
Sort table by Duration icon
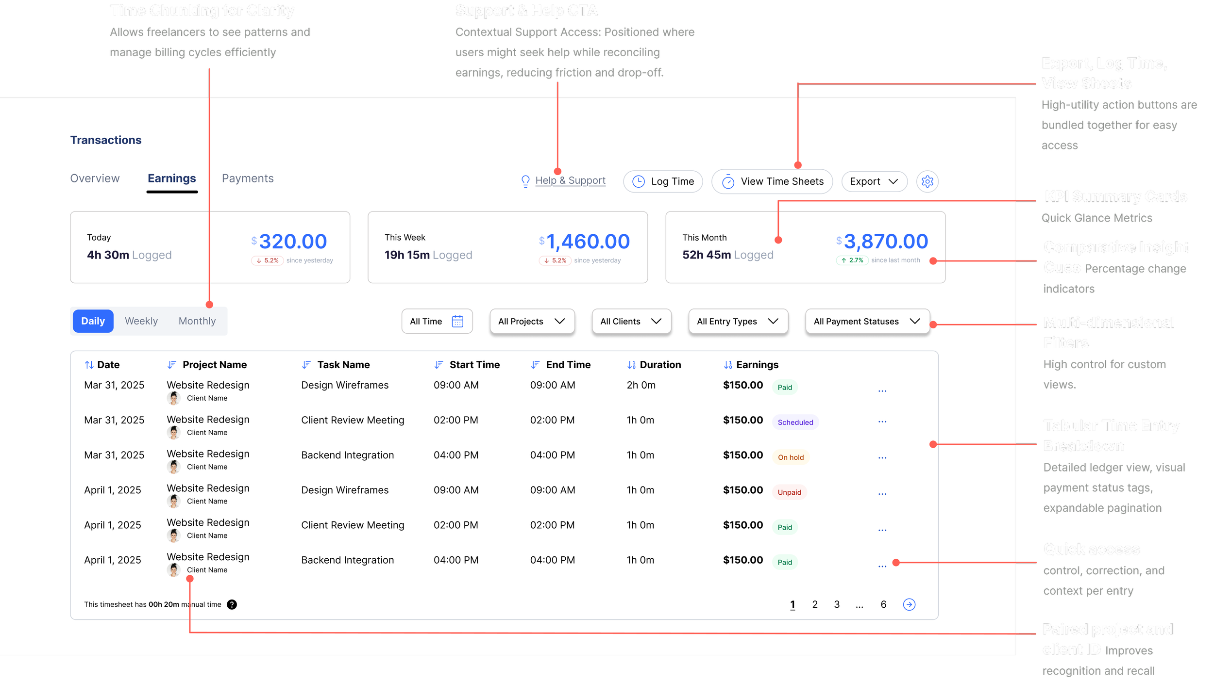[631, 365]
